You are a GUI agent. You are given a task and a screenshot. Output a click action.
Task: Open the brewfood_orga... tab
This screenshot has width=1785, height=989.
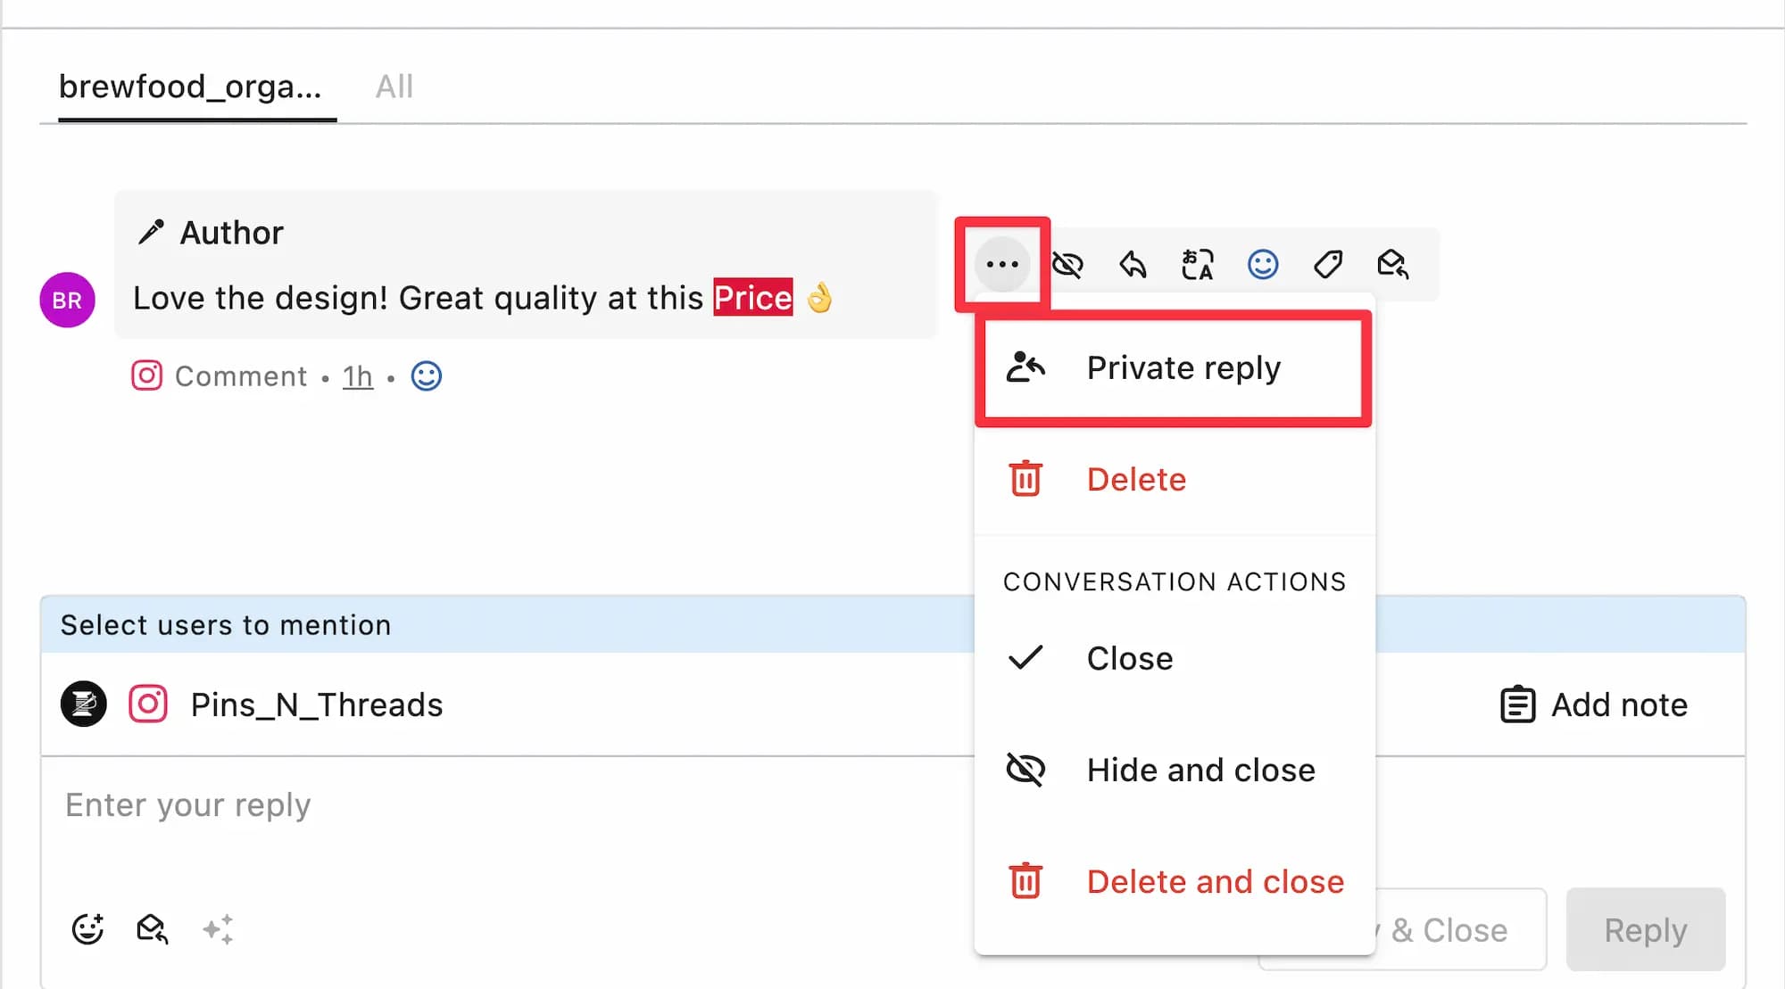[x=190, y=87]
